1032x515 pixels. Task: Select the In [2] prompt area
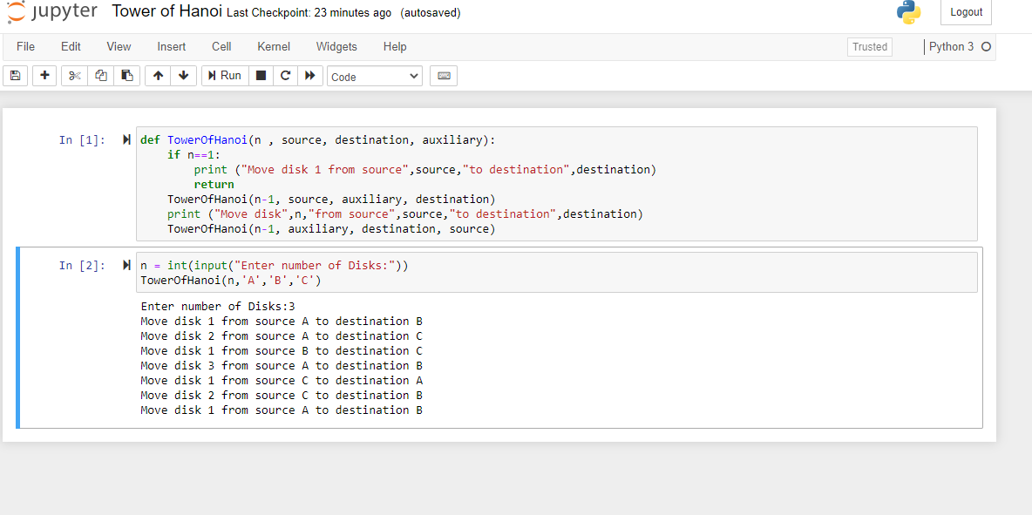[82, 266]
